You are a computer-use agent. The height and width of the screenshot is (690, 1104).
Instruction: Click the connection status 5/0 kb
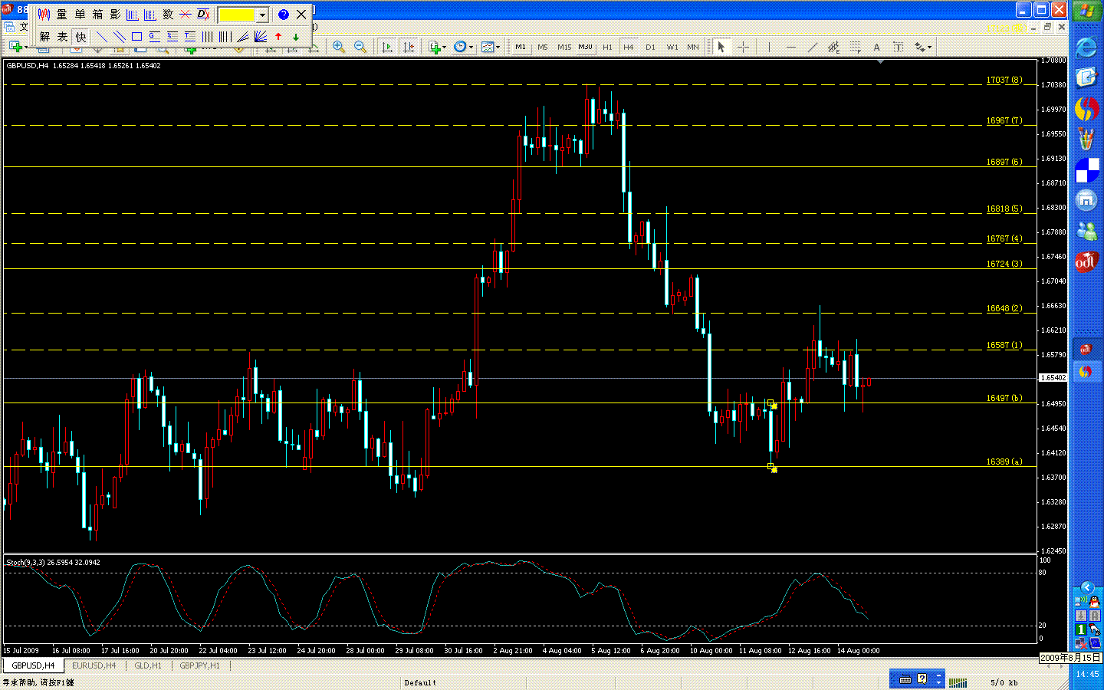click(1004, 682)
